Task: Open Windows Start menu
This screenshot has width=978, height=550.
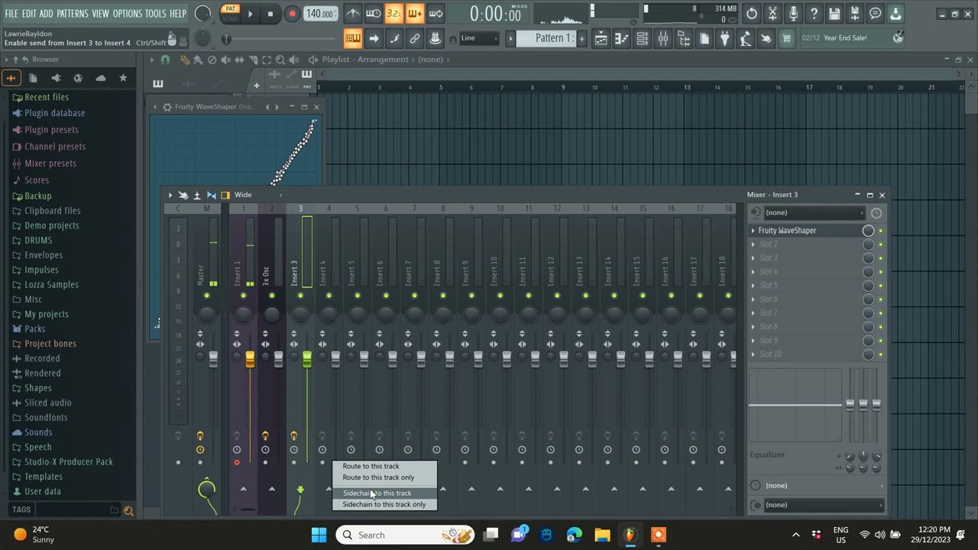Action: pyautogui.click(x=319, y=535)
